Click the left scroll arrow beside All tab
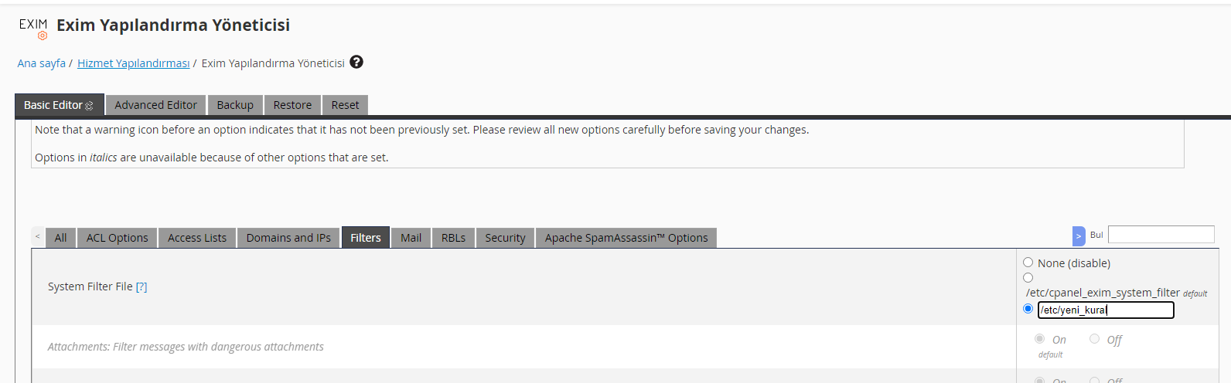The image size is (1231, 383). [x=38, y=237]
